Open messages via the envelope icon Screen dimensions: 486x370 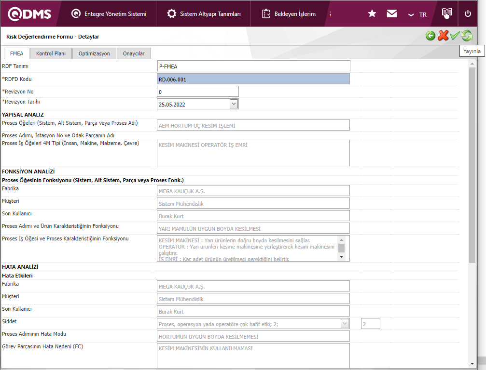(392, 14)
